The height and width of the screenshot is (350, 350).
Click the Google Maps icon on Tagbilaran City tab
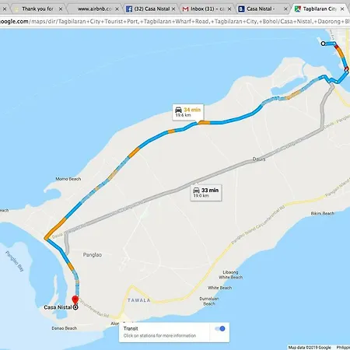click(298, 9)
